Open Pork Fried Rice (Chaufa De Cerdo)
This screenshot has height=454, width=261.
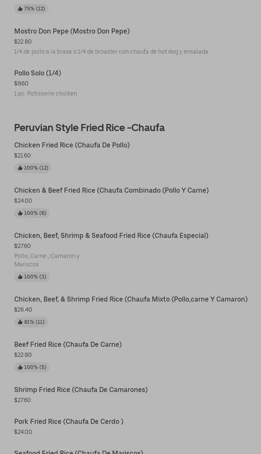69,422
